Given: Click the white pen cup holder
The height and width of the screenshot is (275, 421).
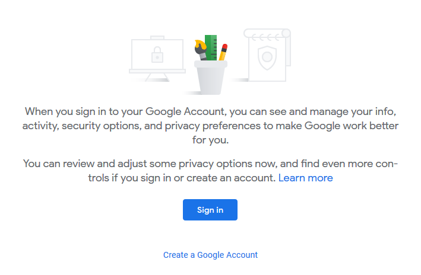Looking at the screenshot, I should [x=211, y=78].
